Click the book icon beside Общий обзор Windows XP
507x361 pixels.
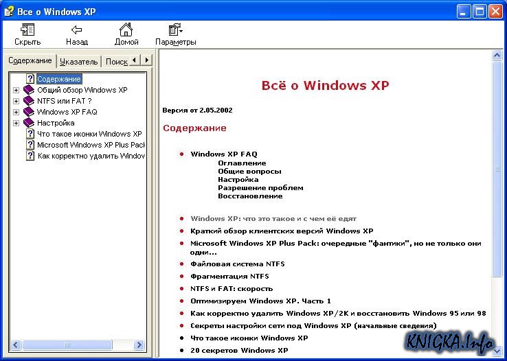(29, 90)
